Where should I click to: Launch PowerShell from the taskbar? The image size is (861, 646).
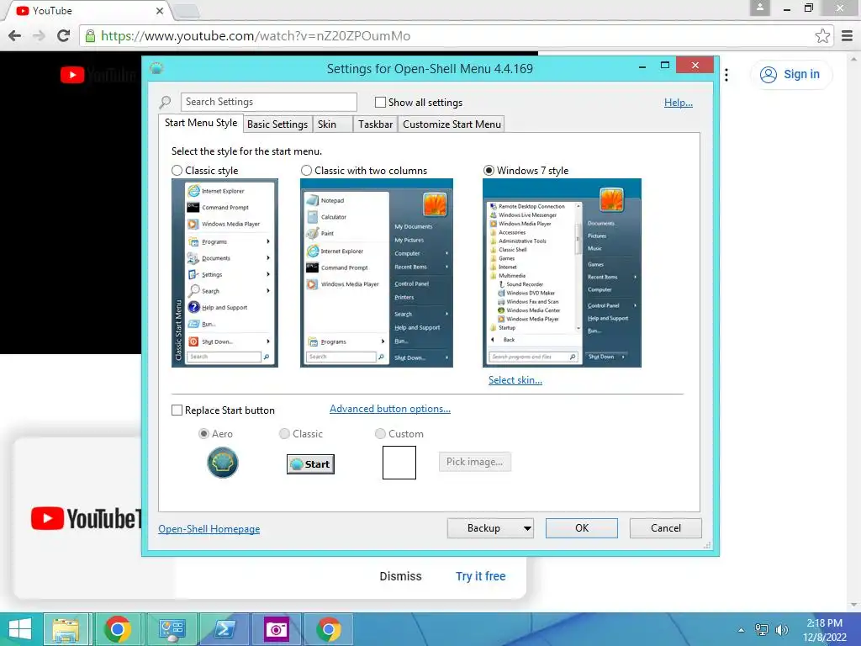click(224, 629)
